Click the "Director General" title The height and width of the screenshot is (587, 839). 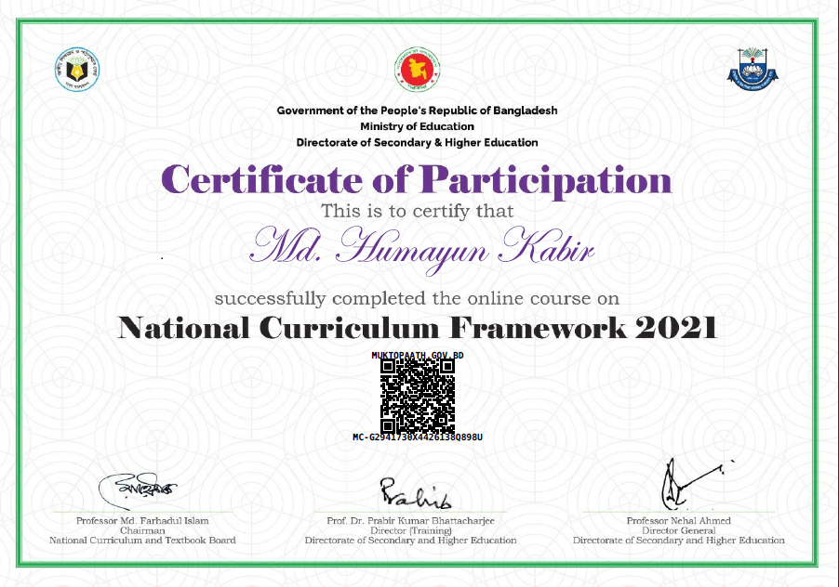click(678, 530)
